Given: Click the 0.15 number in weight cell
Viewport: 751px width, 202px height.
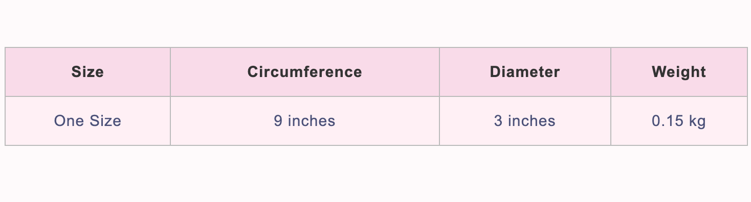Looking at the screenshot, I should 668,121.
